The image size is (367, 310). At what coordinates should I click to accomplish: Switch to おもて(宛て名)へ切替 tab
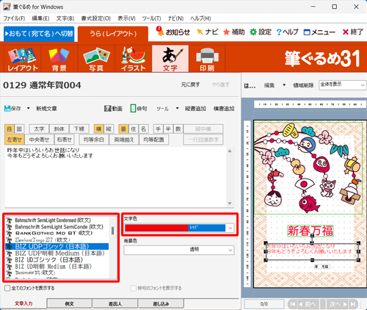(39, 34)
